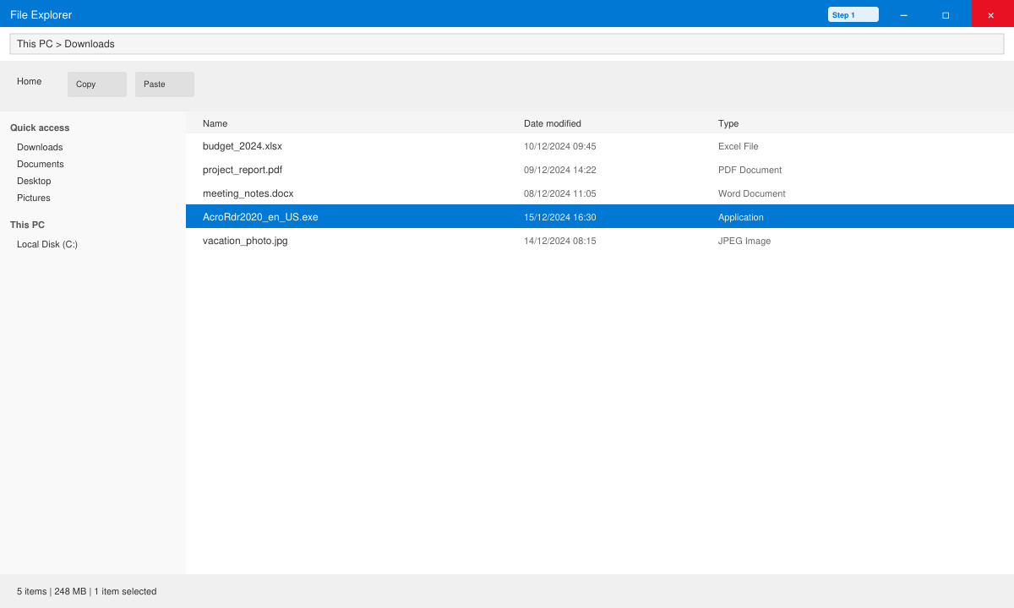
Task: Click the Copy button
Action: click(x=97, y=84)
